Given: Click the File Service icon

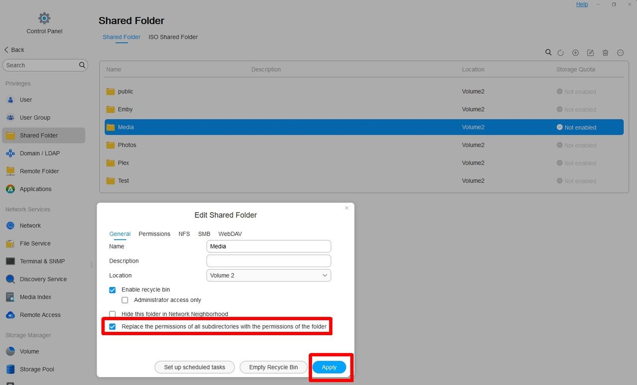Looking at the screenshot, I should pos(10,243).
